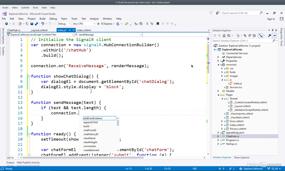The width and height of the screenshot is (285, 171).
Task: Open the Toolbox side tab
Action: 3,51
